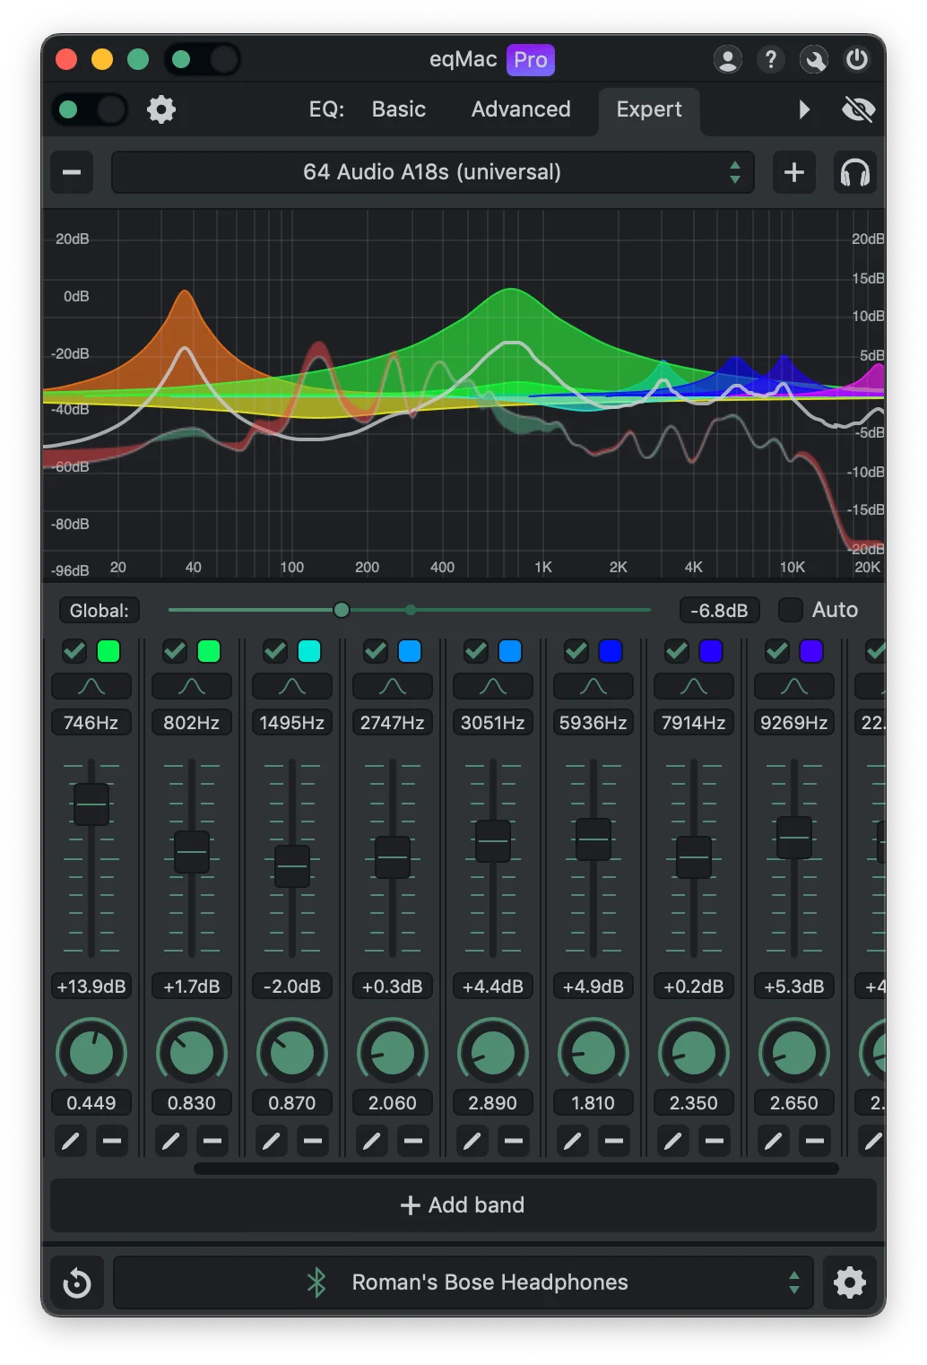Click the 746Hz band color swatch
Viewport: 927px width, 1365px height.
(108, 651)
